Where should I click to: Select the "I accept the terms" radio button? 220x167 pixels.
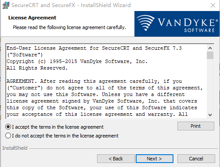tap(8, 127)
